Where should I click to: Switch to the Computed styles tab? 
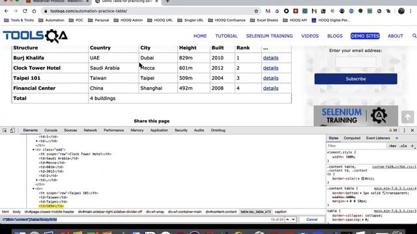[x=352, y=138]
